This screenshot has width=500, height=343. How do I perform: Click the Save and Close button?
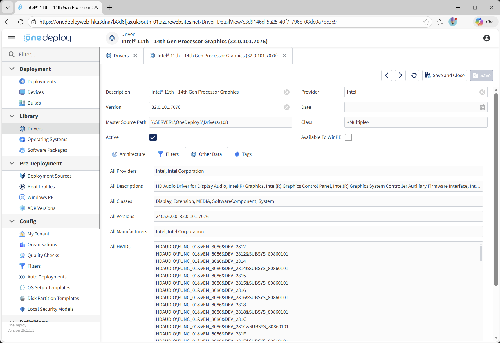pos(445,75)
